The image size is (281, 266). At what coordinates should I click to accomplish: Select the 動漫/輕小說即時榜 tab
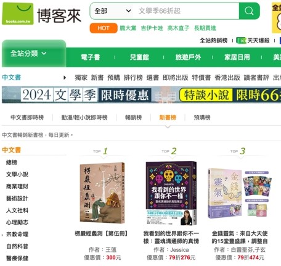84,117
